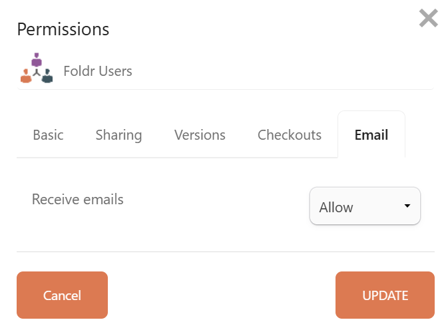Click the dark teal figure in the group icon
448x332 pixels.
coord(47,77)
